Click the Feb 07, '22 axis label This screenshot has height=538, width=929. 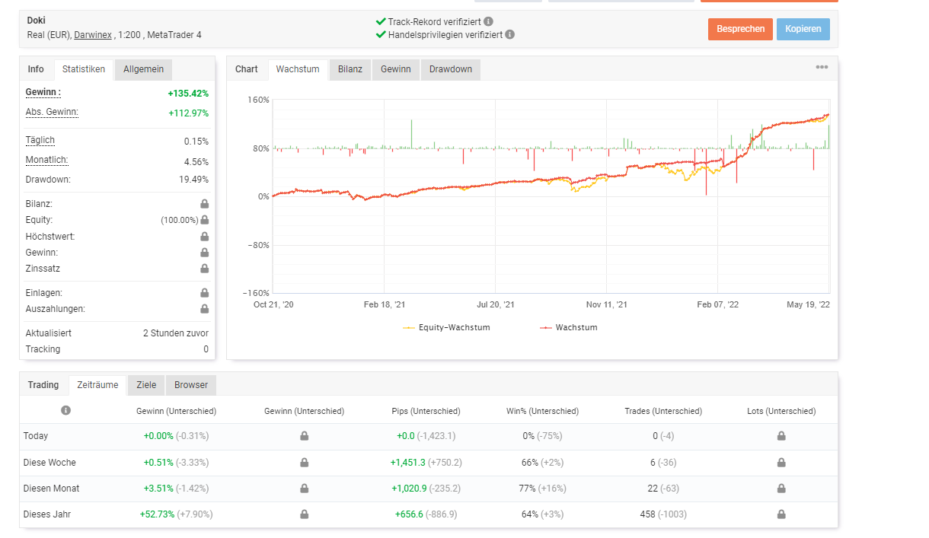pyautogui.click(x=719, y=304)
